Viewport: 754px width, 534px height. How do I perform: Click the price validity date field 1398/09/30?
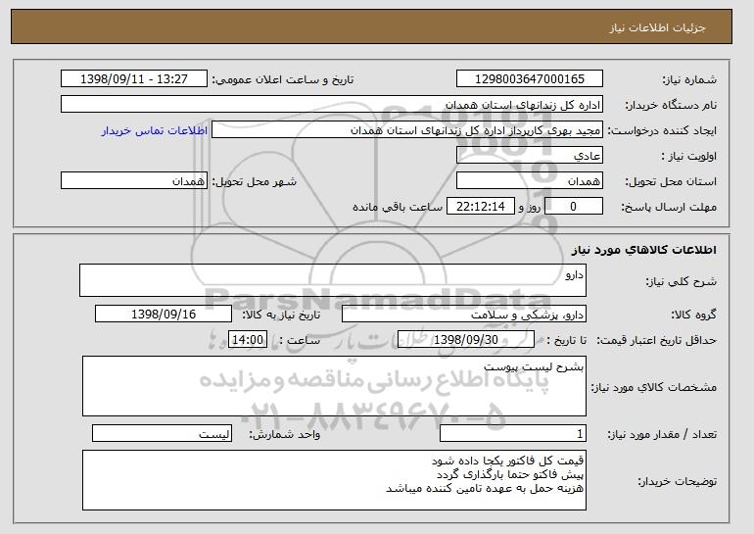466,340
